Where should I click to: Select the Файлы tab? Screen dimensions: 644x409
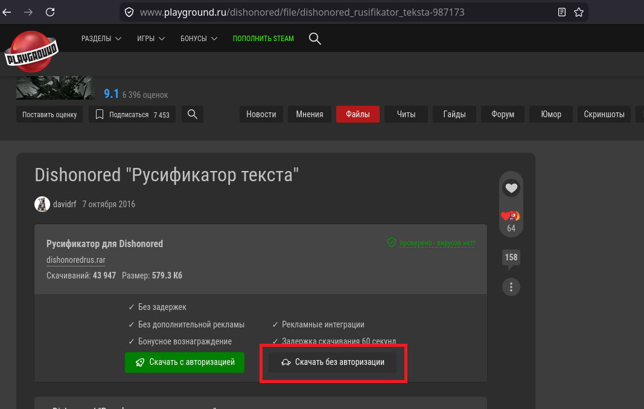[x=358, y=114]
